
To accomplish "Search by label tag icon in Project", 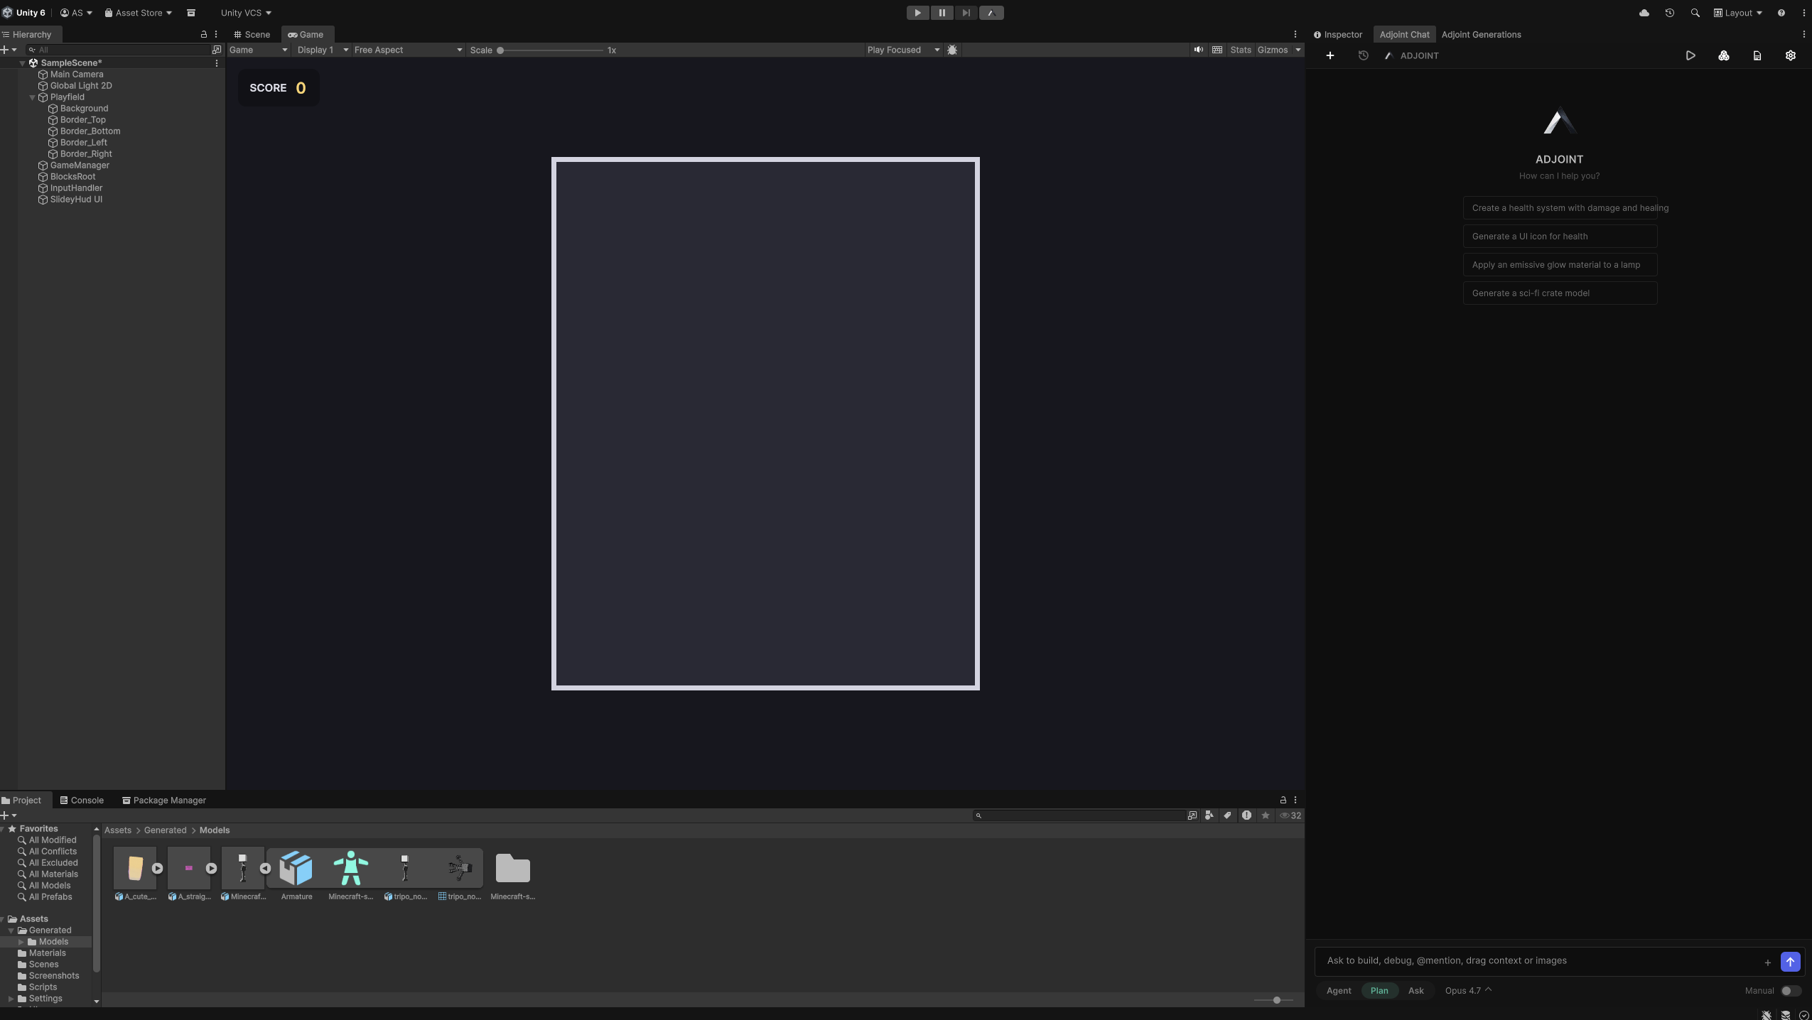I will pos(1227,815).
